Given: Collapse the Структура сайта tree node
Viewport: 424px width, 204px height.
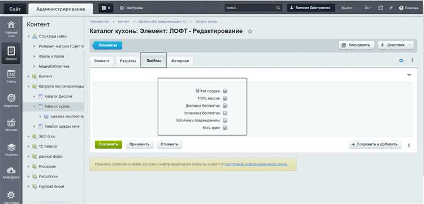Looking at the screenshot, I should coord(28,36).
